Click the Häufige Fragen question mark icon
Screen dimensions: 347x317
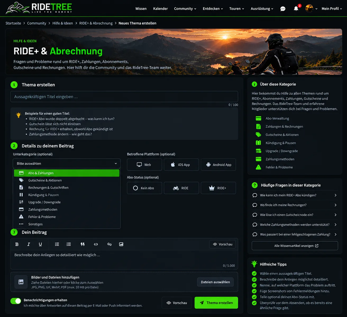[255, 185]
